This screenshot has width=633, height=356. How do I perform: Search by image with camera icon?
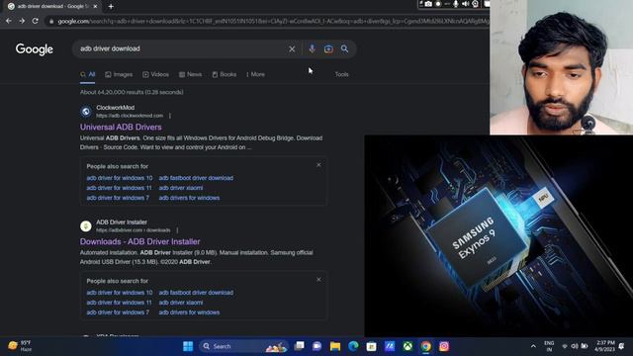point(328,48)
